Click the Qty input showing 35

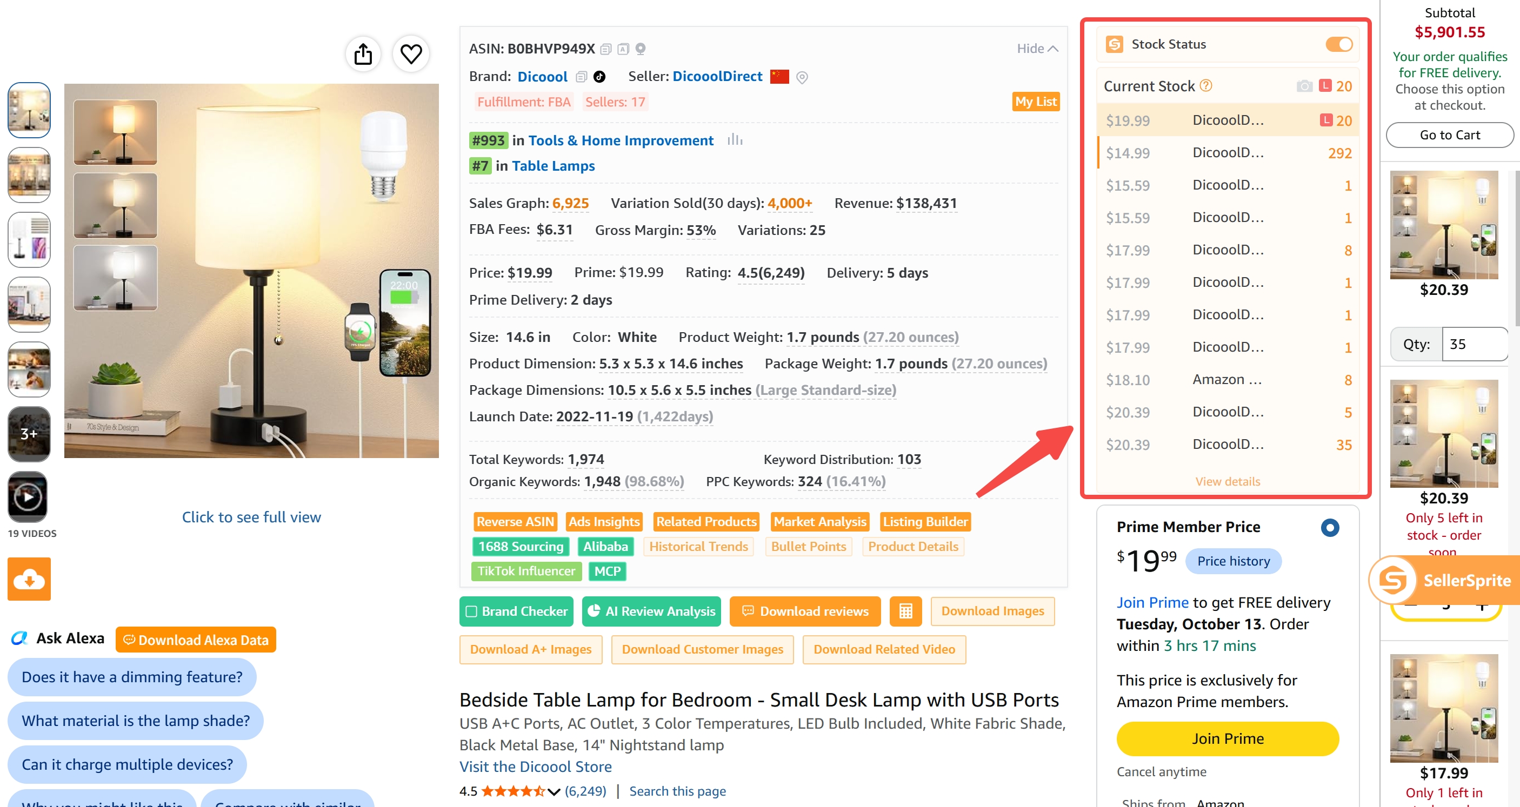click(1474, 344)
